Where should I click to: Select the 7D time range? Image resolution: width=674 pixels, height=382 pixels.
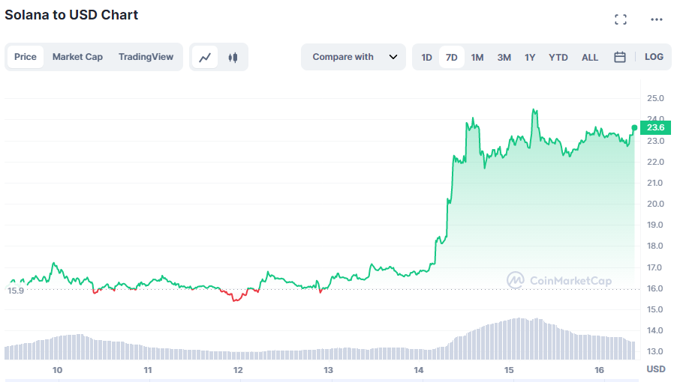[452, 57]
